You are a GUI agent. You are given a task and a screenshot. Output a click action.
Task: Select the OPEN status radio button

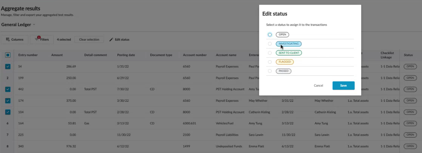270,35
